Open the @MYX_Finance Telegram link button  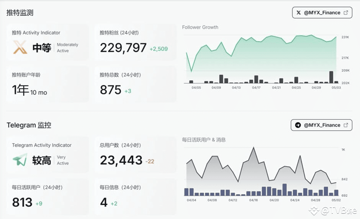321,125
